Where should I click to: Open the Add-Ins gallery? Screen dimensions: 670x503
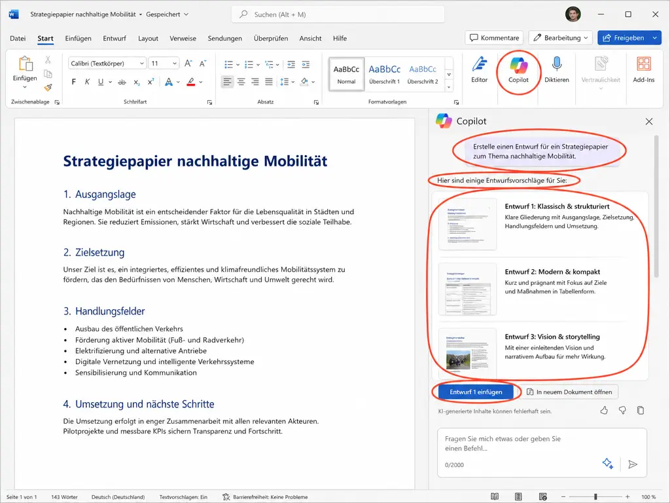(x=644, y=70)
